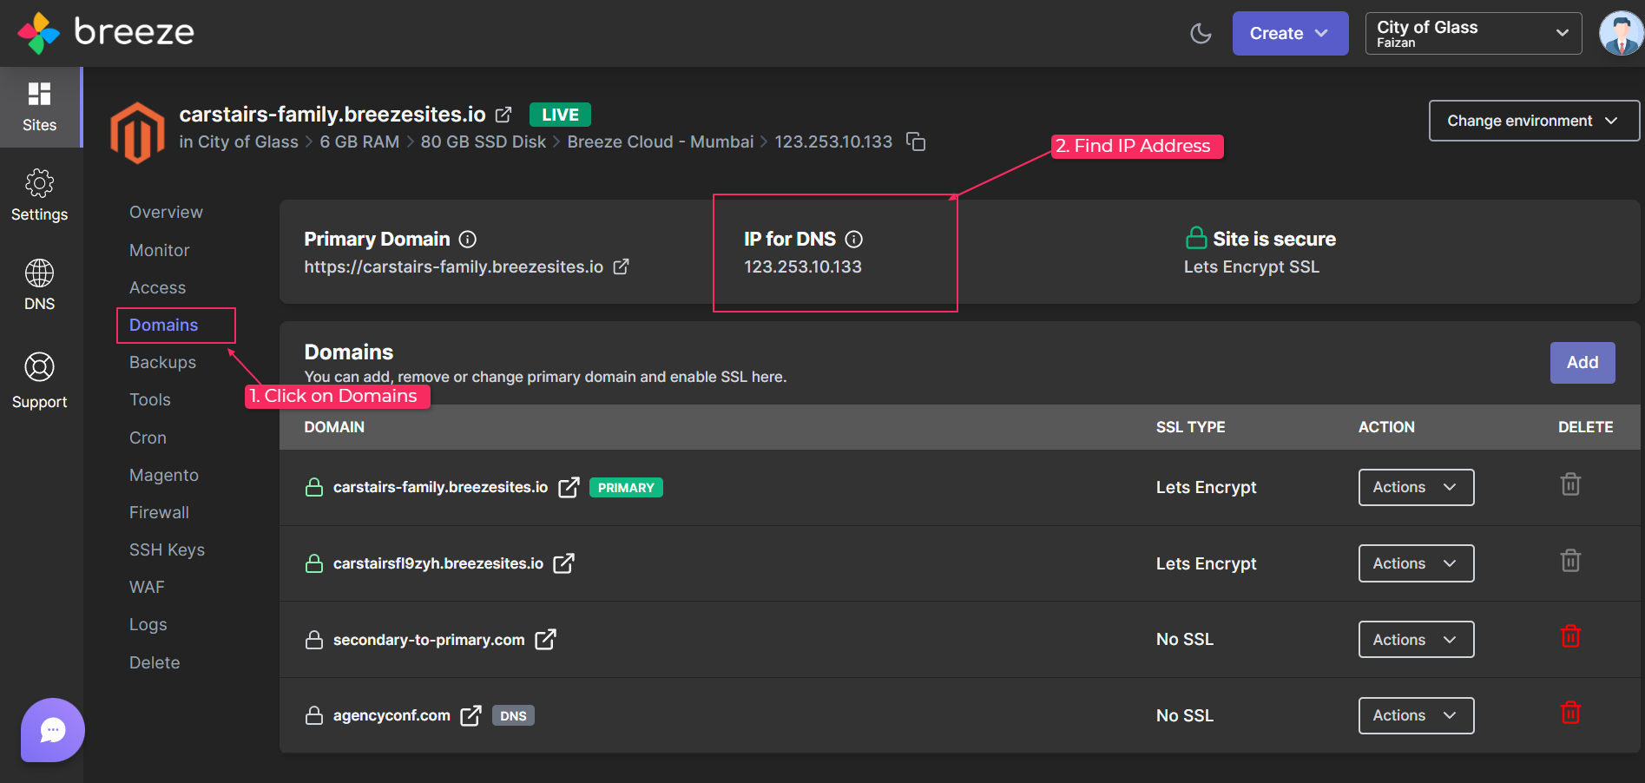Open the Tools menu item
The image size is (1645, 783).
click(149, 399)
